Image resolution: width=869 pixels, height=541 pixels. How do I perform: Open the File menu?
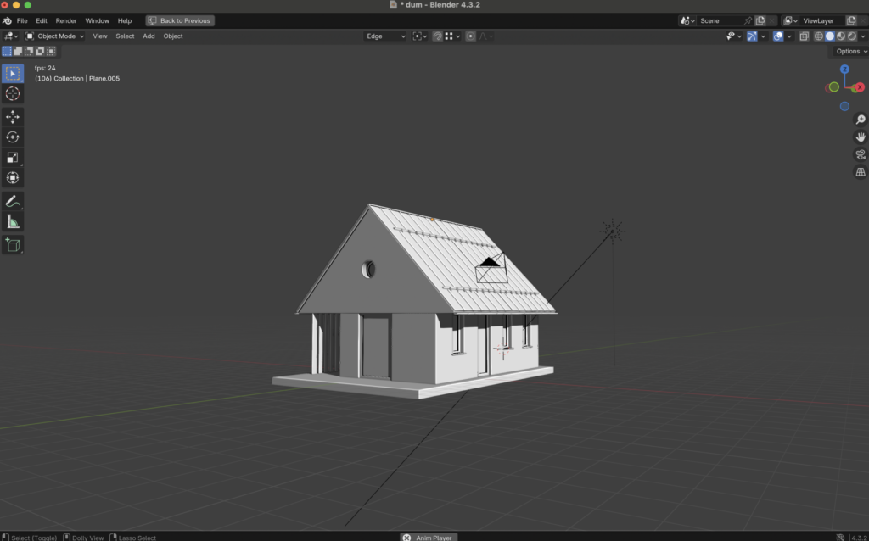coord(22,20)
